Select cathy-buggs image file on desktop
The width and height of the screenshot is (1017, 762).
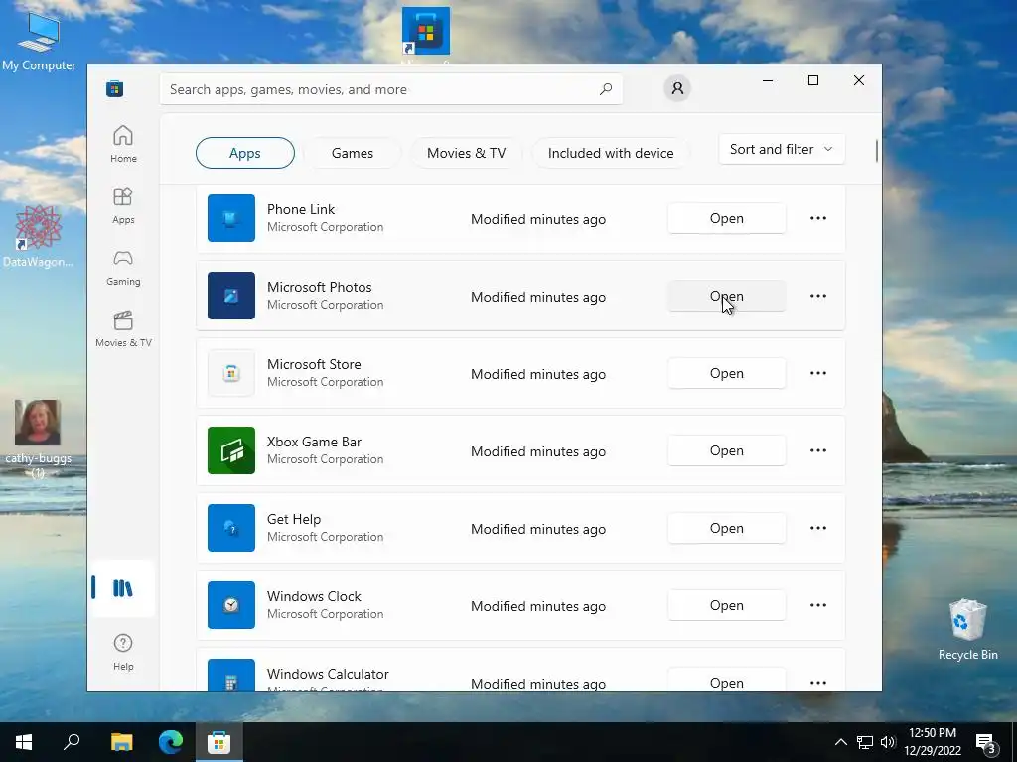click(x=38, y=438)
